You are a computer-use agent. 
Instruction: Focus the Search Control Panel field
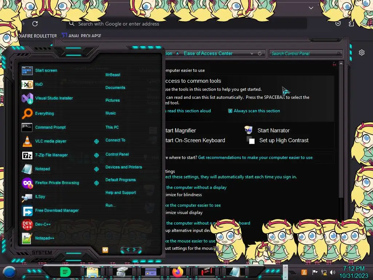tap(306, 54)
